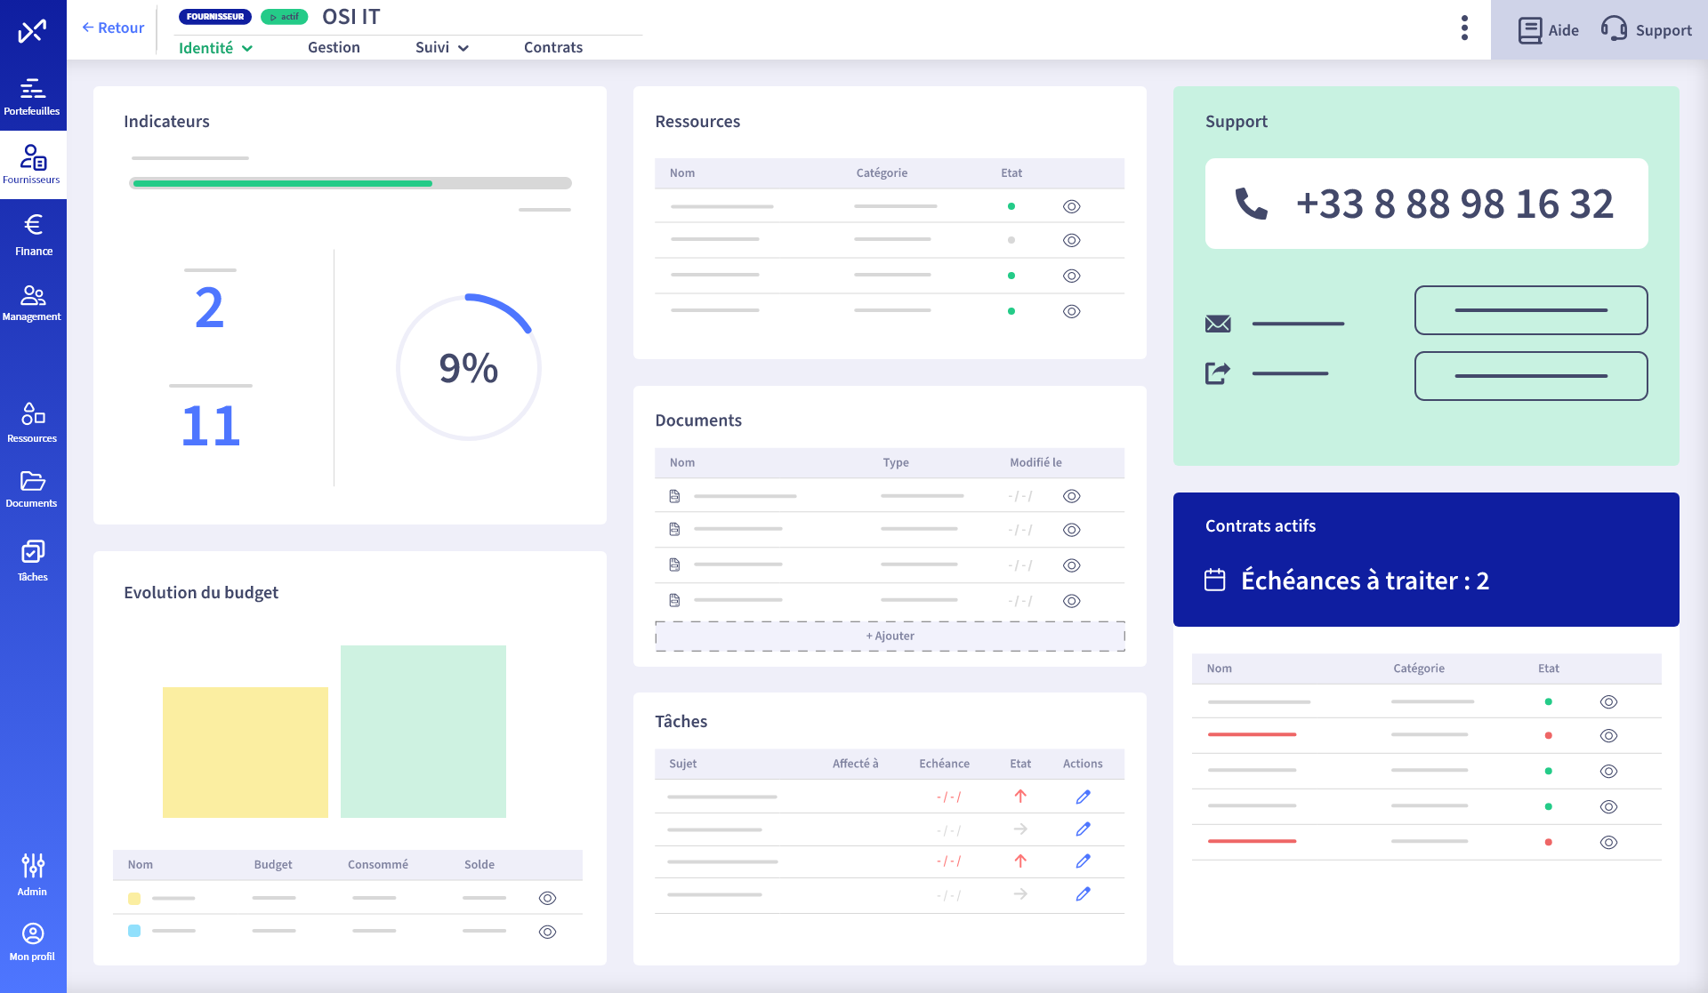Image resolution: width=1708 pixels, height=993 pixels.
Task: Click the Echéance column header in Tâches
Action: 944,764
